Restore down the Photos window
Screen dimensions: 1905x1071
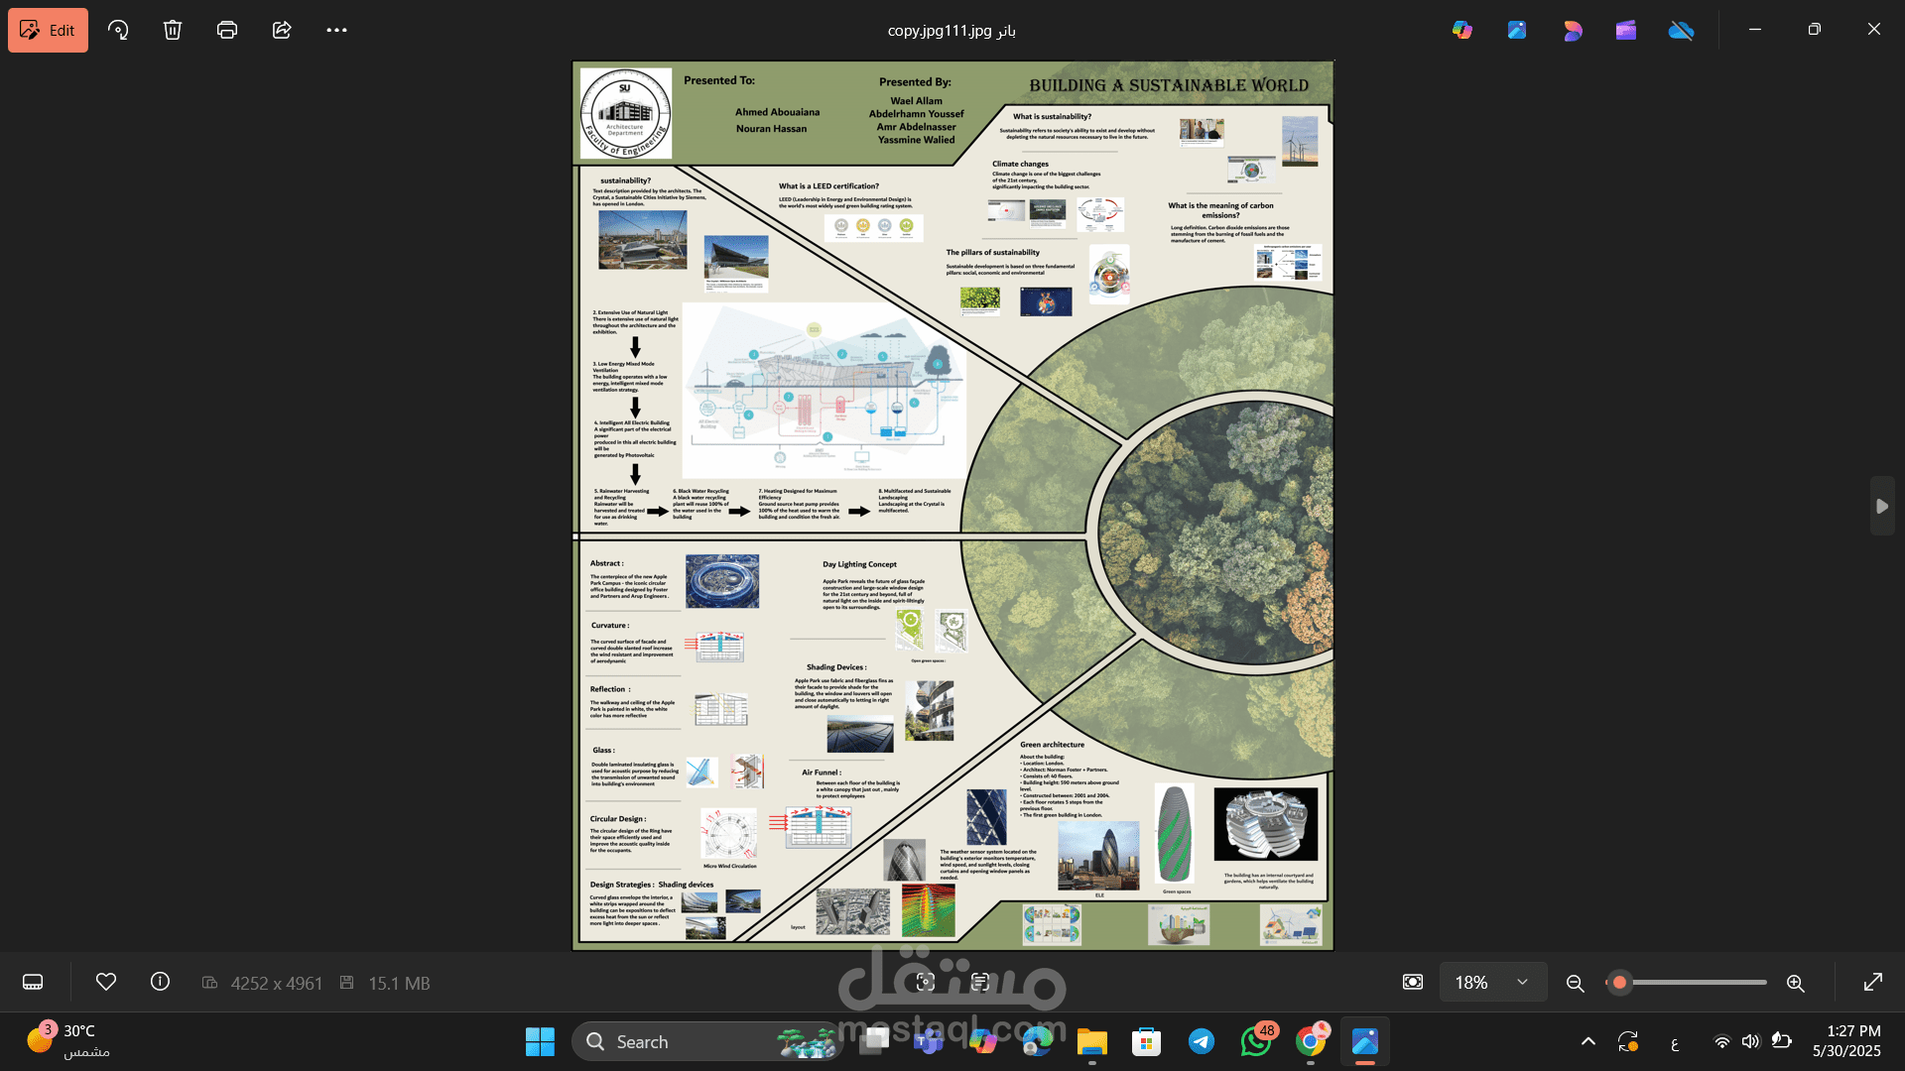[1815, 30]
